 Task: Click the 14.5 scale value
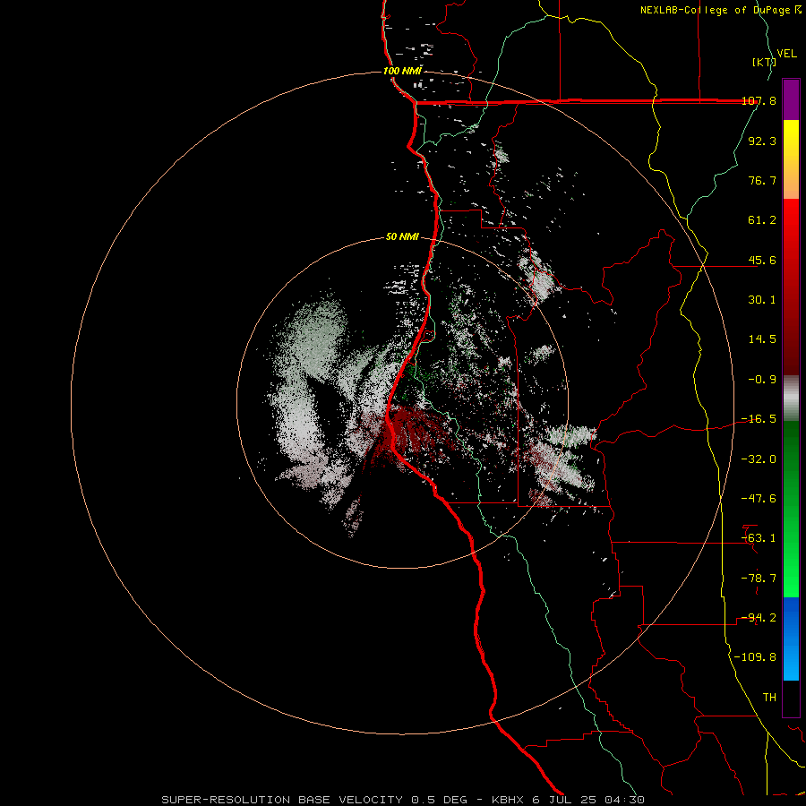tap(762, 339)
